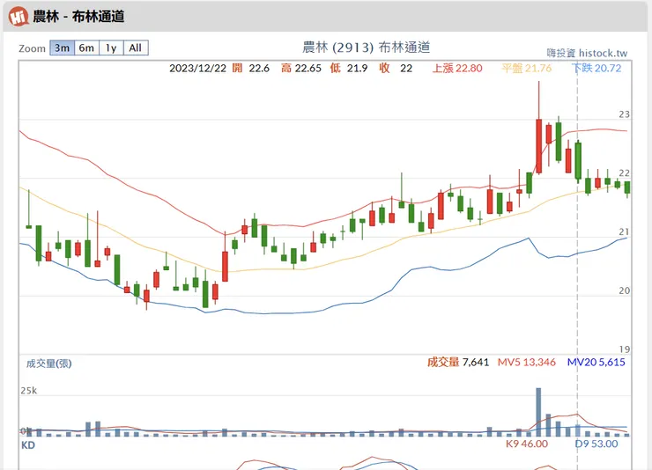The image size is (652, 470).
Task: Click the 開 22.6 open price value
Action: 251,68
